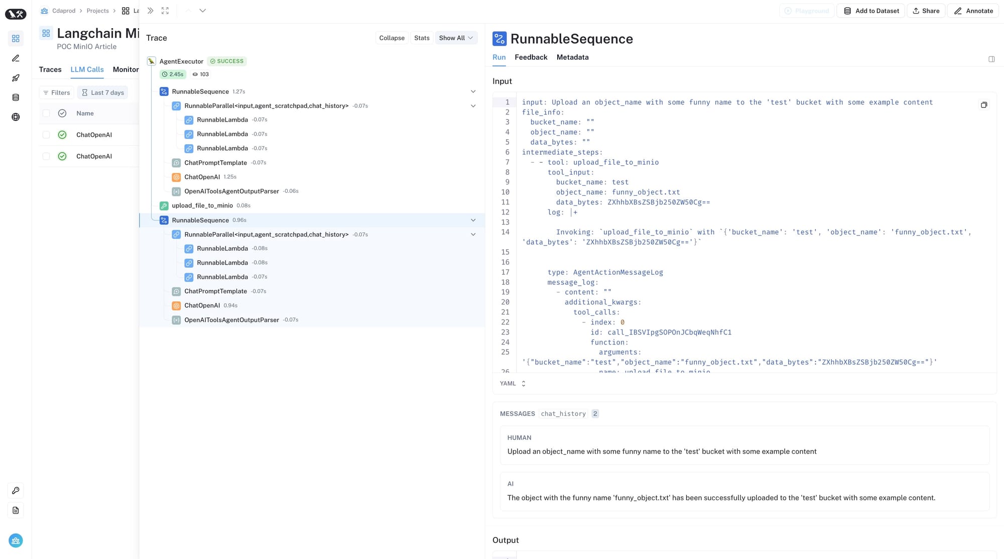The image size is (1004, 559).
Task: Collapse the selected 0.96s RunnableSequence node
Action: (473, 220)
